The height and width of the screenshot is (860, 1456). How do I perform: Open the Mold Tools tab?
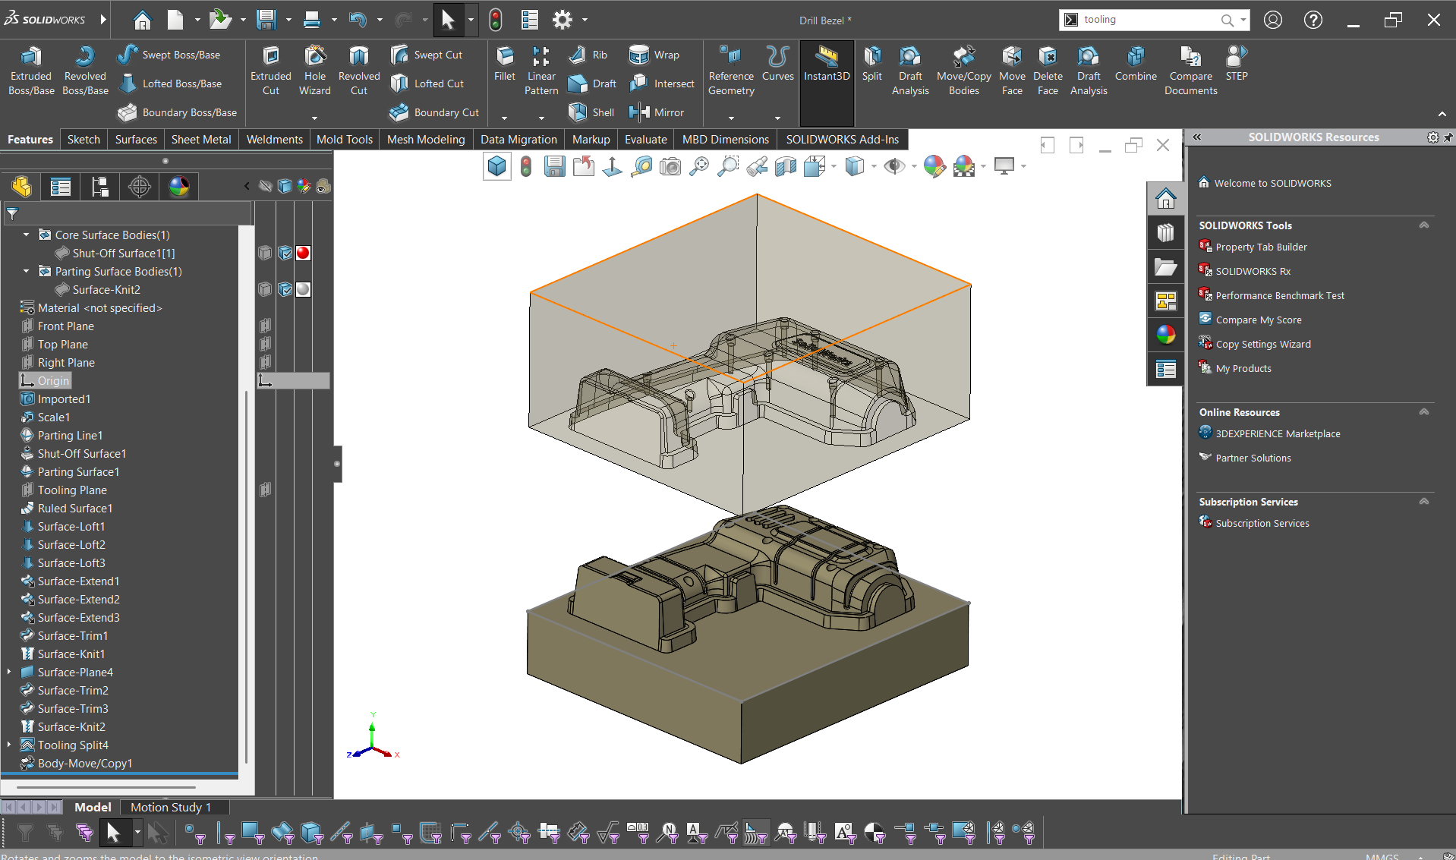coord(345,140)
